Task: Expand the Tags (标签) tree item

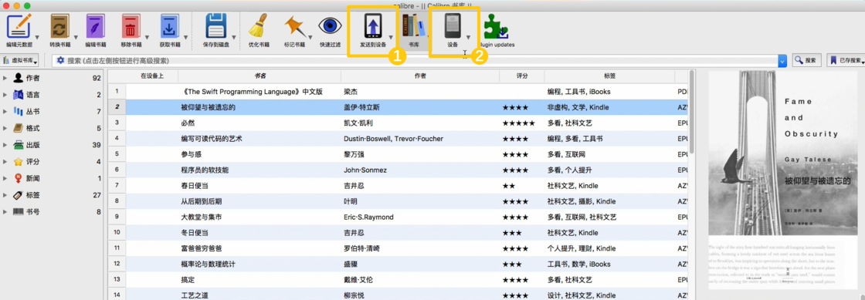Action: pos(5,195)
